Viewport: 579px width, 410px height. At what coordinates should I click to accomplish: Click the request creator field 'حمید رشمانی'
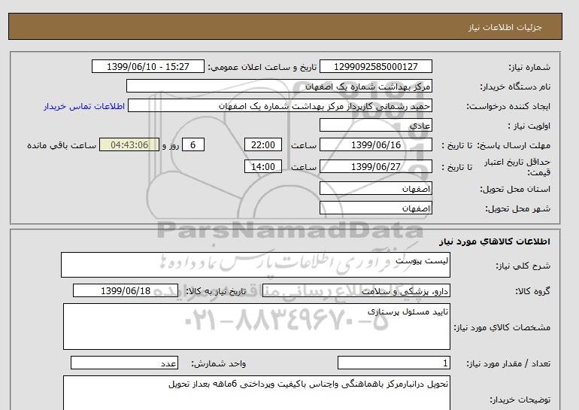coord(280,105)
